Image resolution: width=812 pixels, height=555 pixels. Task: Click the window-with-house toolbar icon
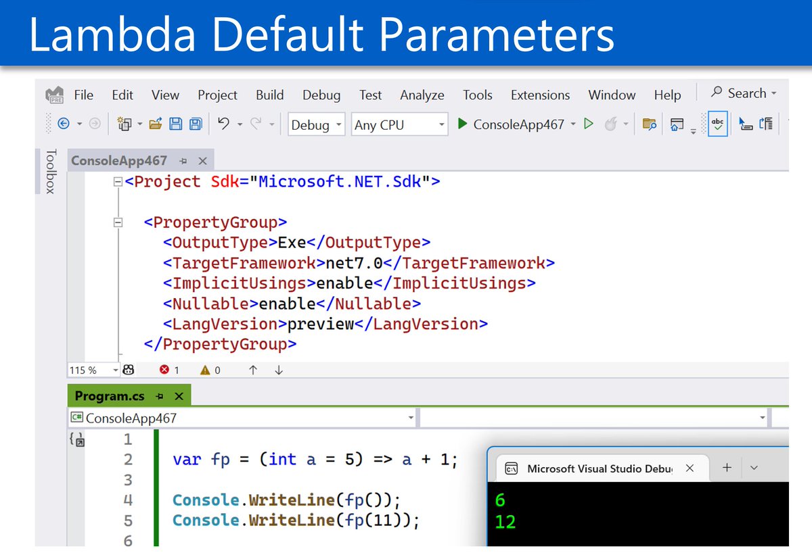point(676,124)
